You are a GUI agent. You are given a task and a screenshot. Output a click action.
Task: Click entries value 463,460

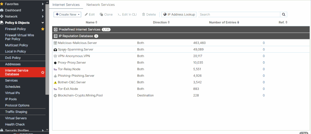point(199,43)
